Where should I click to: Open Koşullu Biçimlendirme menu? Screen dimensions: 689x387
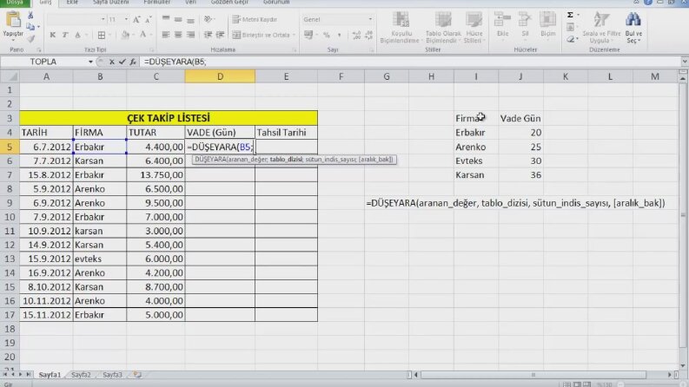(x=400, y=27)
